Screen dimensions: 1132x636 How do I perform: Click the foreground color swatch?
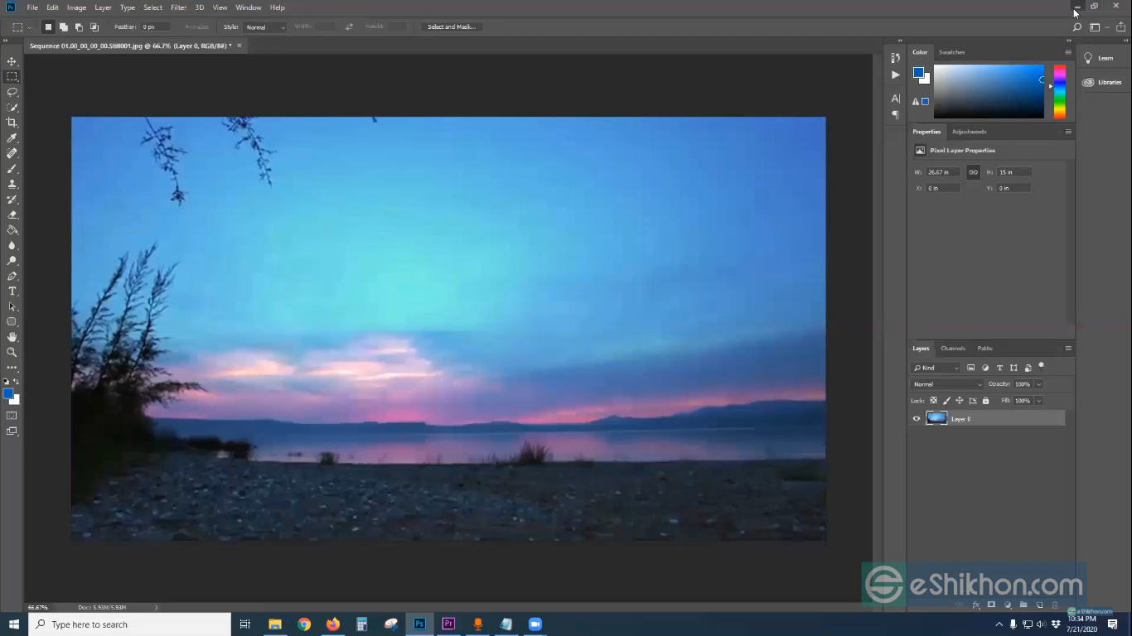click(x=9, y=395)
